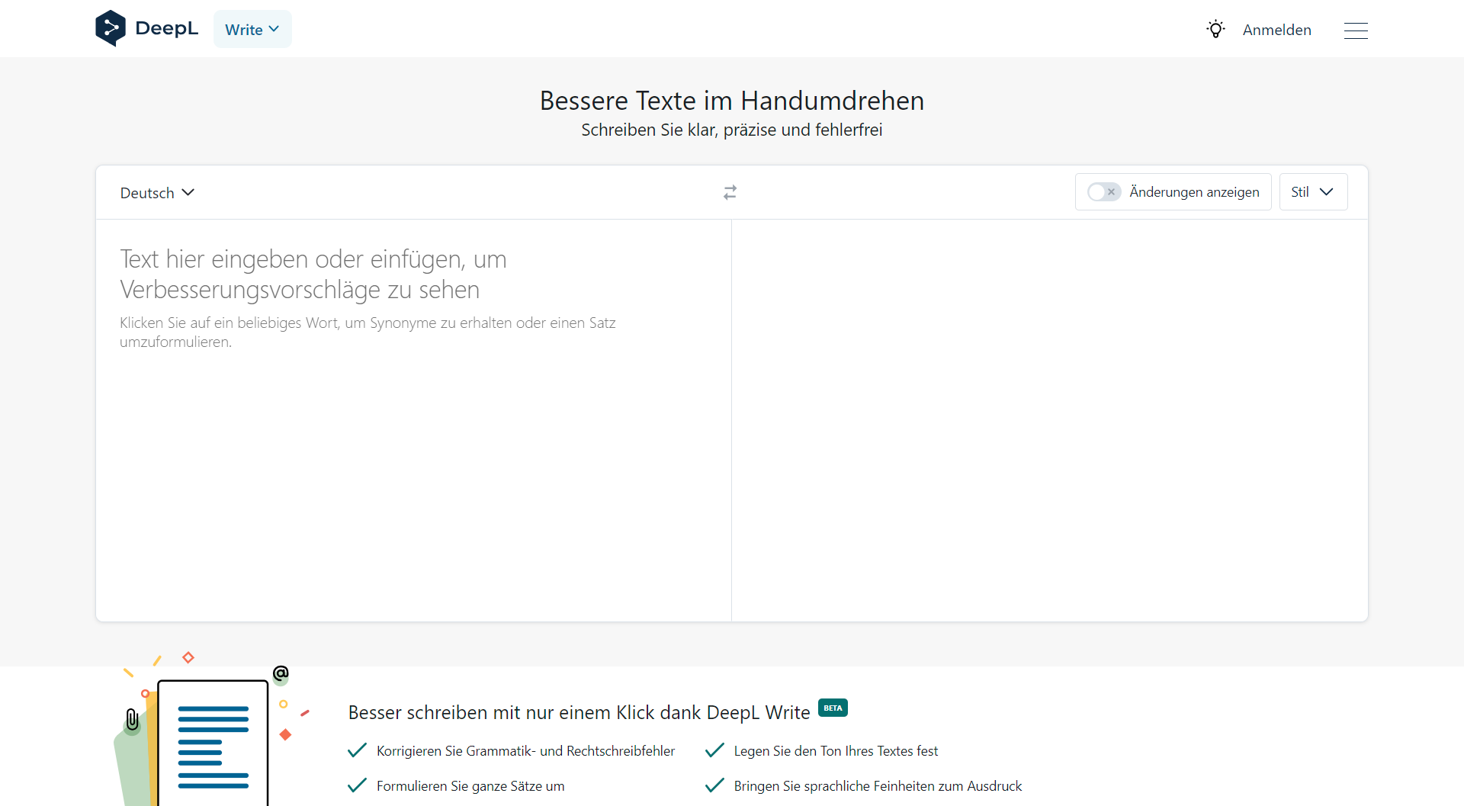Open the Write product selector dropdown
Viewport: 1464px width, 806px height.
point(252,29)
